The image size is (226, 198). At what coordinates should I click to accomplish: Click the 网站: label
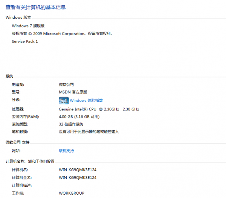[16, 151]
